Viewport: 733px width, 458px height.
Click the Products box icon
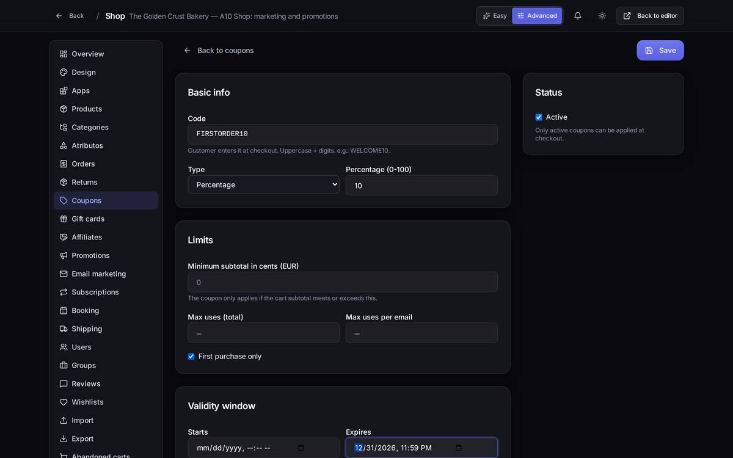click(x=64, y=109)
